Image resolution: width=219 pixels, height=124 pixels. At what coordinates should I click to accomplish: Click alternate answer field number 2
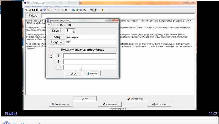[90, 61]
